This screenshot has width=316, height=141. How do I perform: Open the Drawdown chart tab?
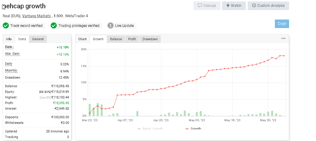coord(150,39)
